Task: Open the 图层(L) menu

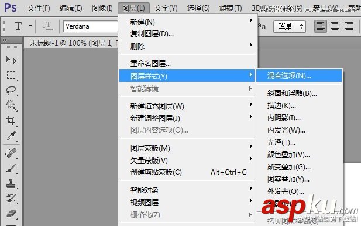Action: [133, 8]
